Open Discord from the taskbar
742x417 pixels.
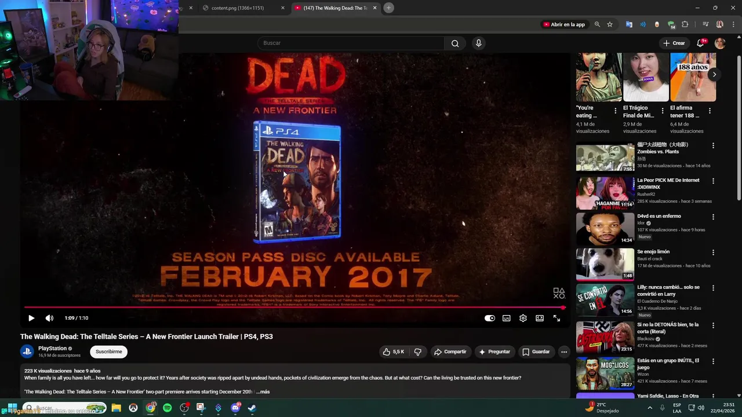pyautogui.click(x=235, y=408)
